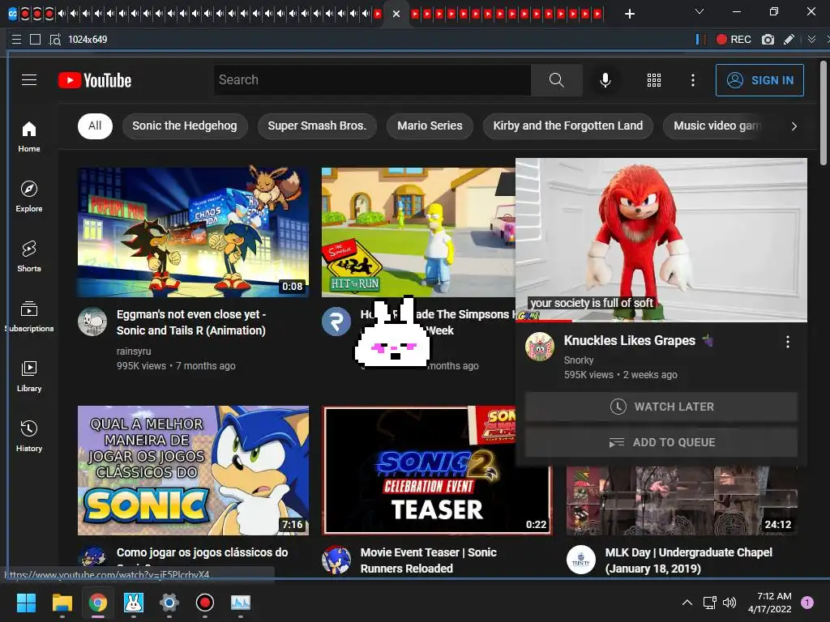Viewport: 830px width, 622px height.
Task: Open YouTube settings three-dot menu
Action: (x=693, y=80)
